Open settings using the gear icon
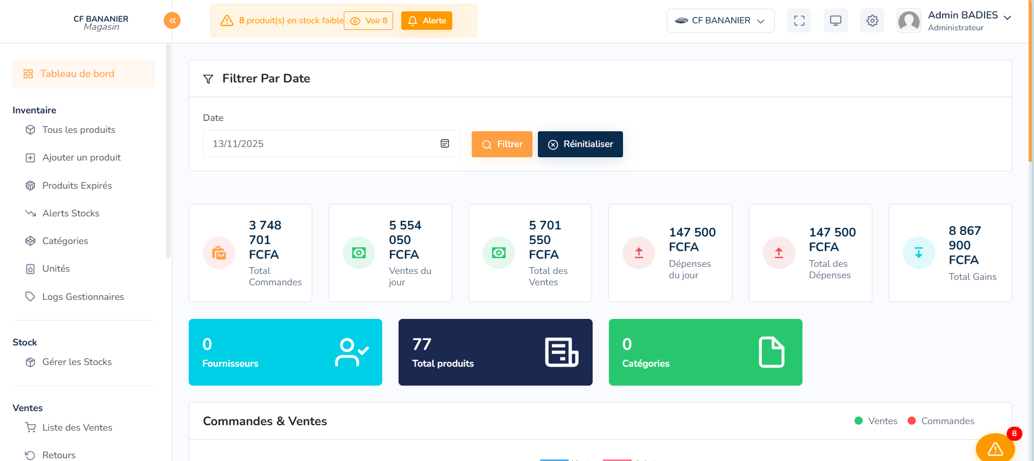The height and width of the screenshot is (461, 1034). point(872,21)
